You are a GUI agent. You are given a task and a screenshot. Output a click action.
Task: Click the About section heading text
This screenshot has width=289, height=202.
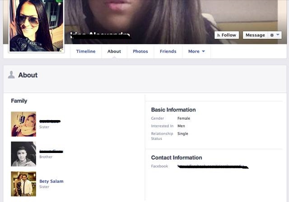(x=28, y=75)
